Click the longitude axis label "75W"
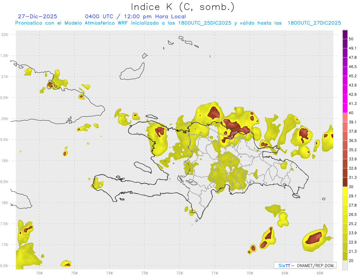The image size is (359, 277). pos(74,273)
